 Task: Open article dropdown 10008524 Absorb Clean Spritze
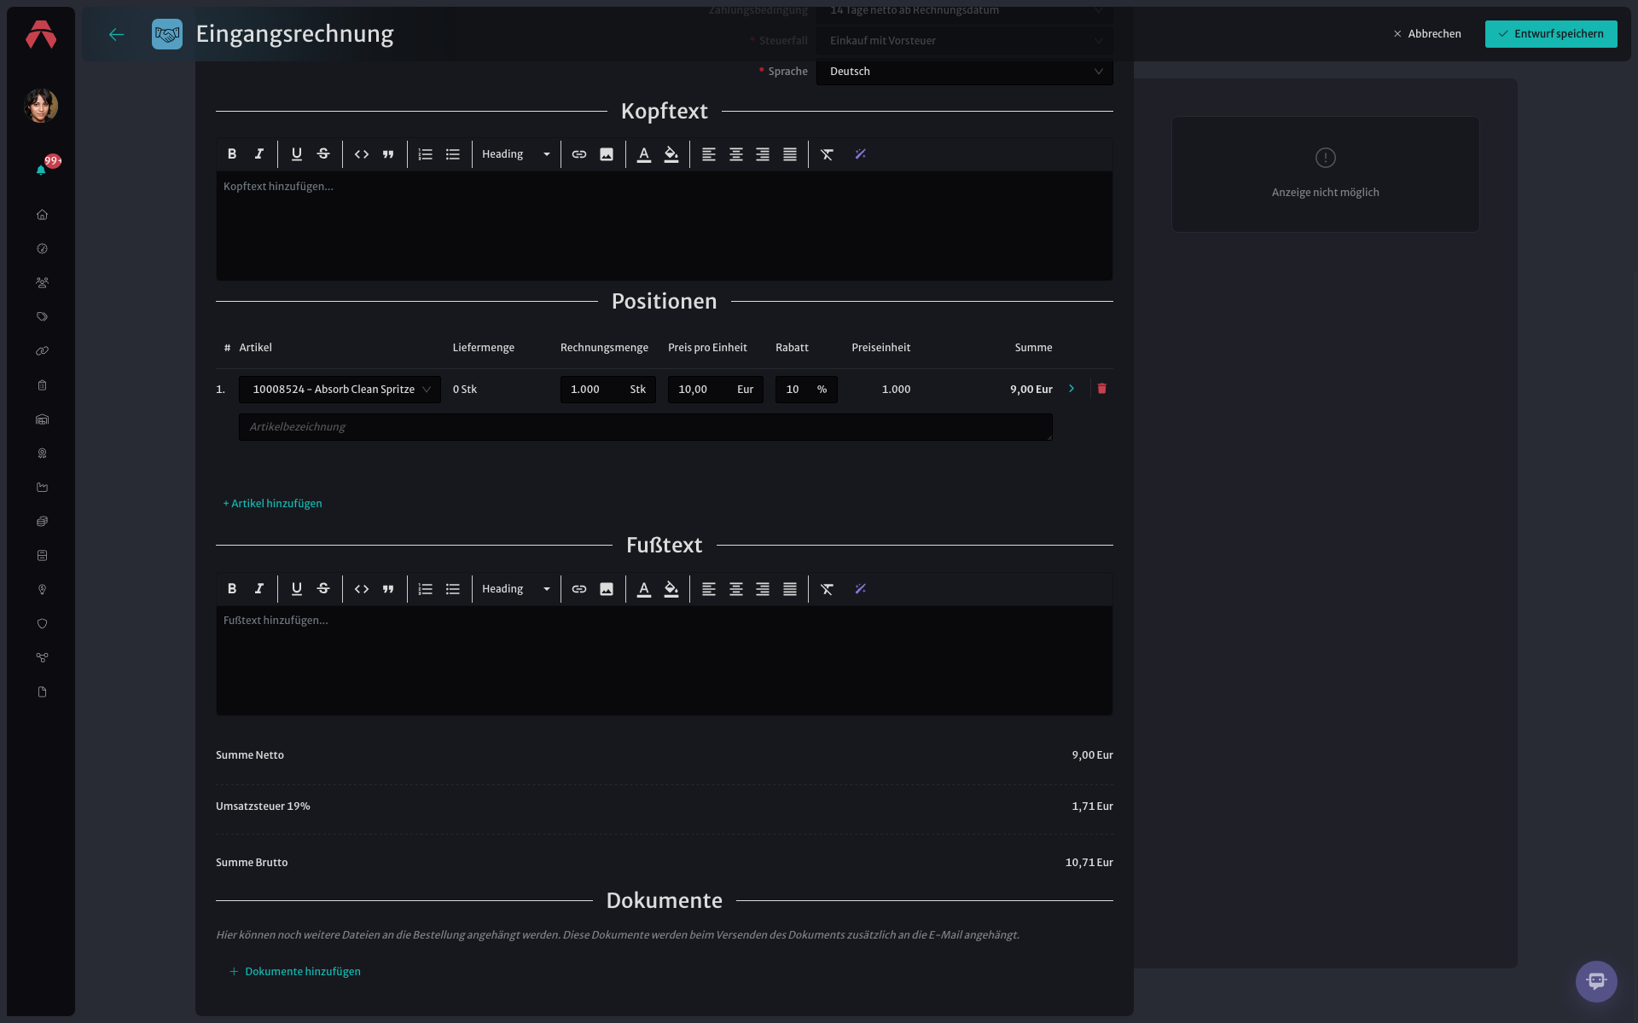tap(340, 390)
